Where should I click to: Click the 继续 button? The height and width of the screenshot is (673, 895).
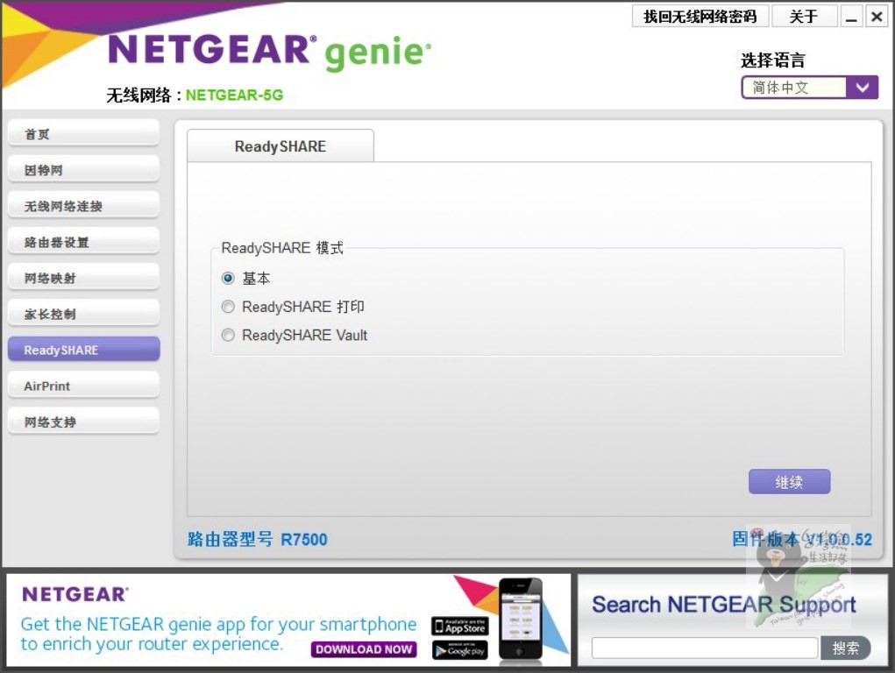pyautogui.click(x=790, y=482)
